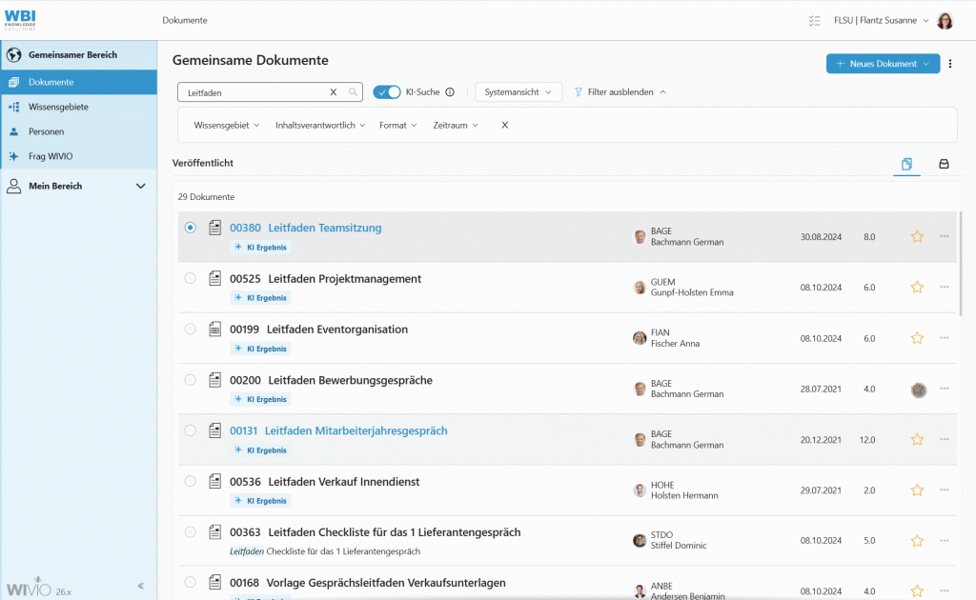Select radio button for Leitfaden Eventorganisation
976x600 pixels.
[191, 329]
